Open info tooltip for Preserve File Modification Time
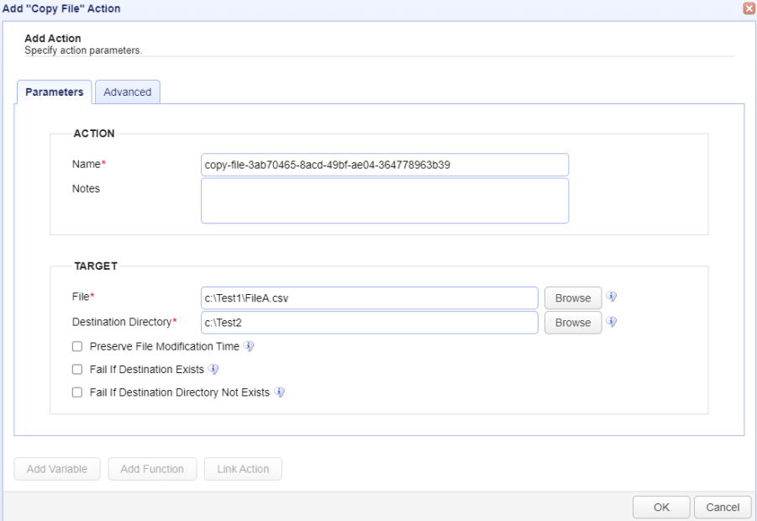 pos(248,346)
